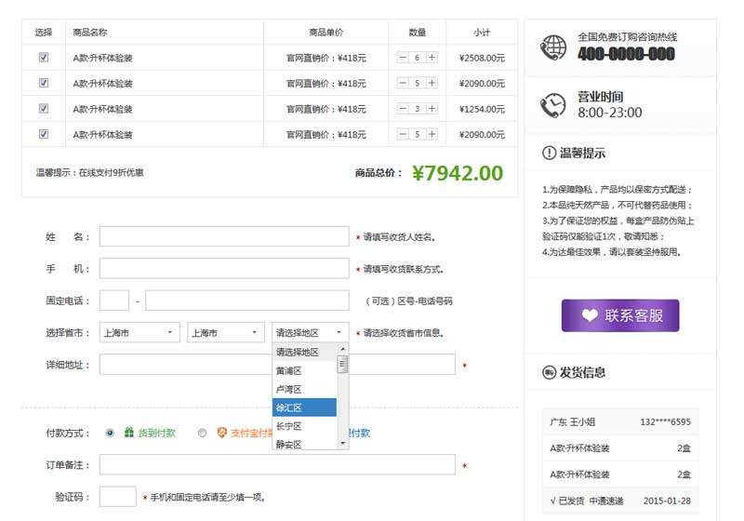Image resolution: width=744 pixels, height=521 pixels.
Task: Uncheck the first product row checkbox
Action: tap(44, 58)
